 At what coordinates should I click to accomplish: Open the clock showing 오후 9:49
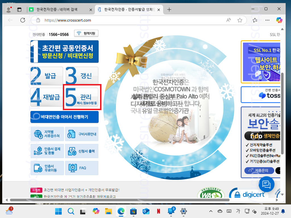pyautogui.click(x=270, y=211)
